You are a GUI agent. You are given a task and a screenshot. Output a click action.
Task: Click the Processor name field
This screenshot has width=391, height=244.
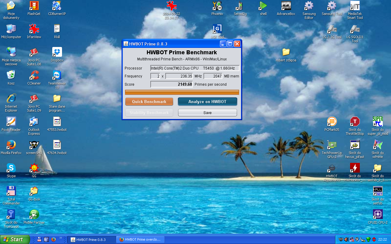[195, 68]
